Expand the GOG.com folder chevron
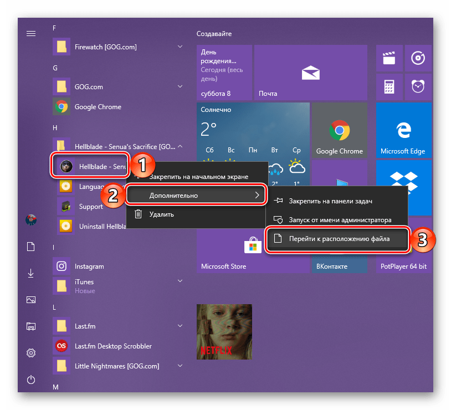This screenshot has width=451, height=410. point(180,87)
